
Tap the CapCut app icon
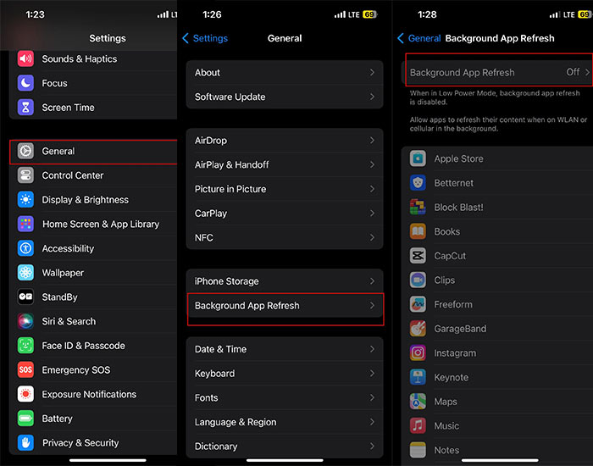[x=418, y=256]
